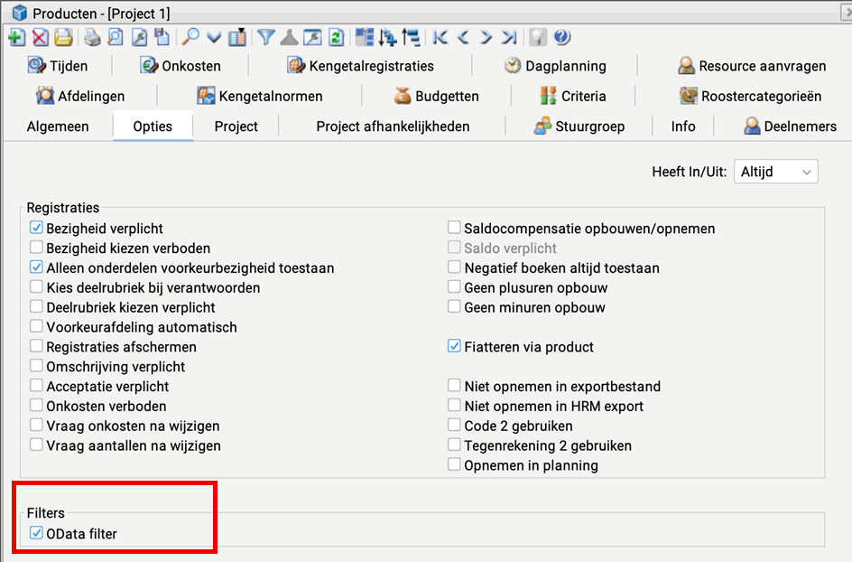Open the Budgetten tab

click(x=436, y=96)
